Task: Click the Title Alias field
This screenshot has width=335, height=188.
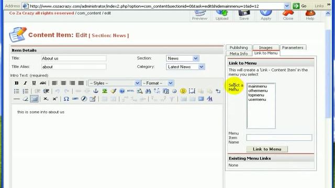Action: [x=74, y=67]
